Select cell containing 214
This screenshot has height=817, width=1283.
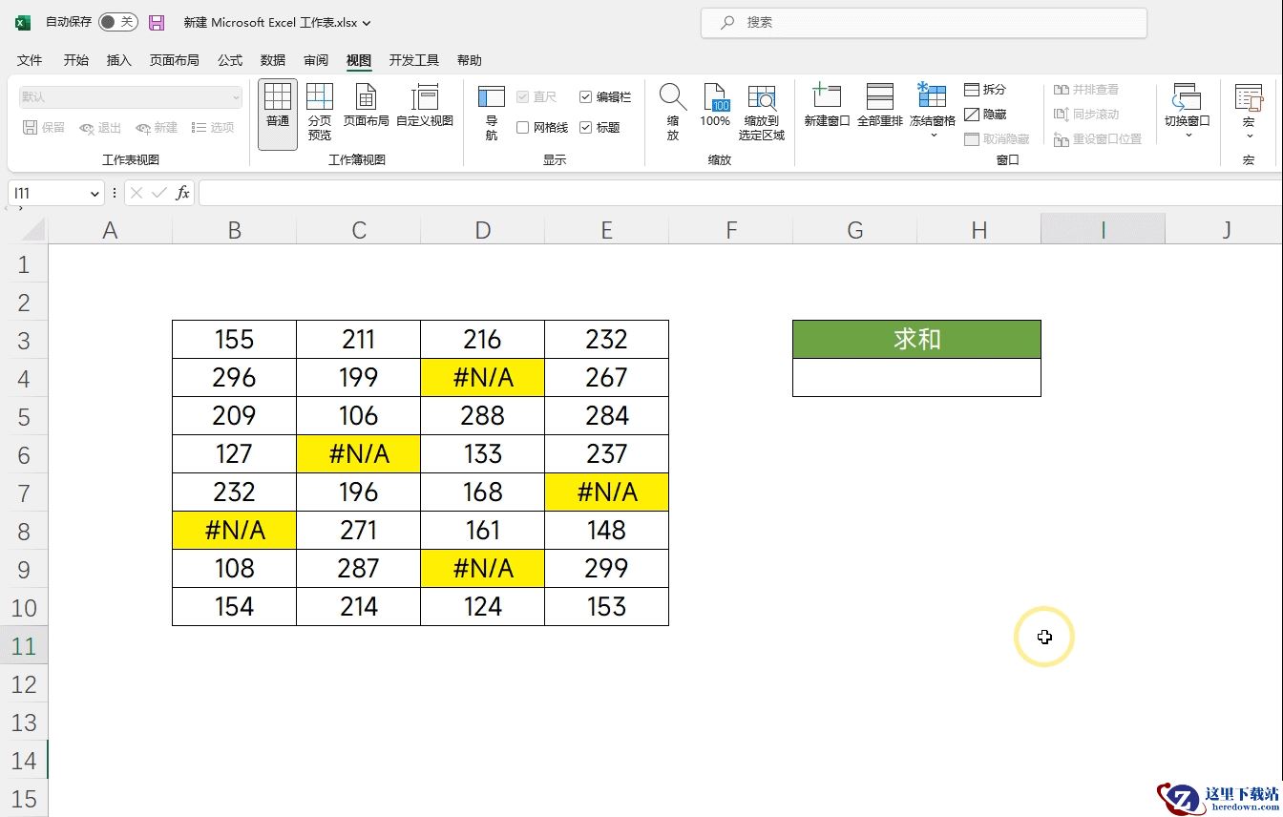(358, 607)
